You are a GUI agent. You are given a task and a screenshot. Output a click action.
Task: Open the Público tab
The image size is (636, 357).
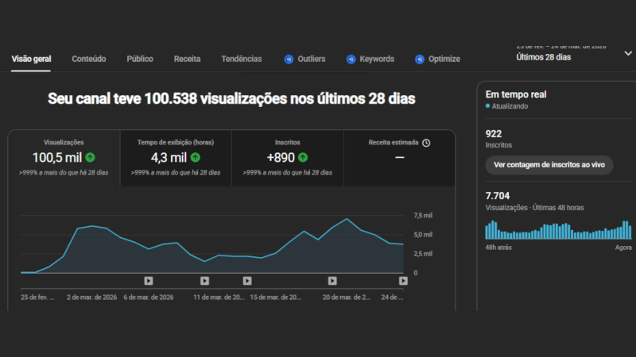click(x=140, y=59)
